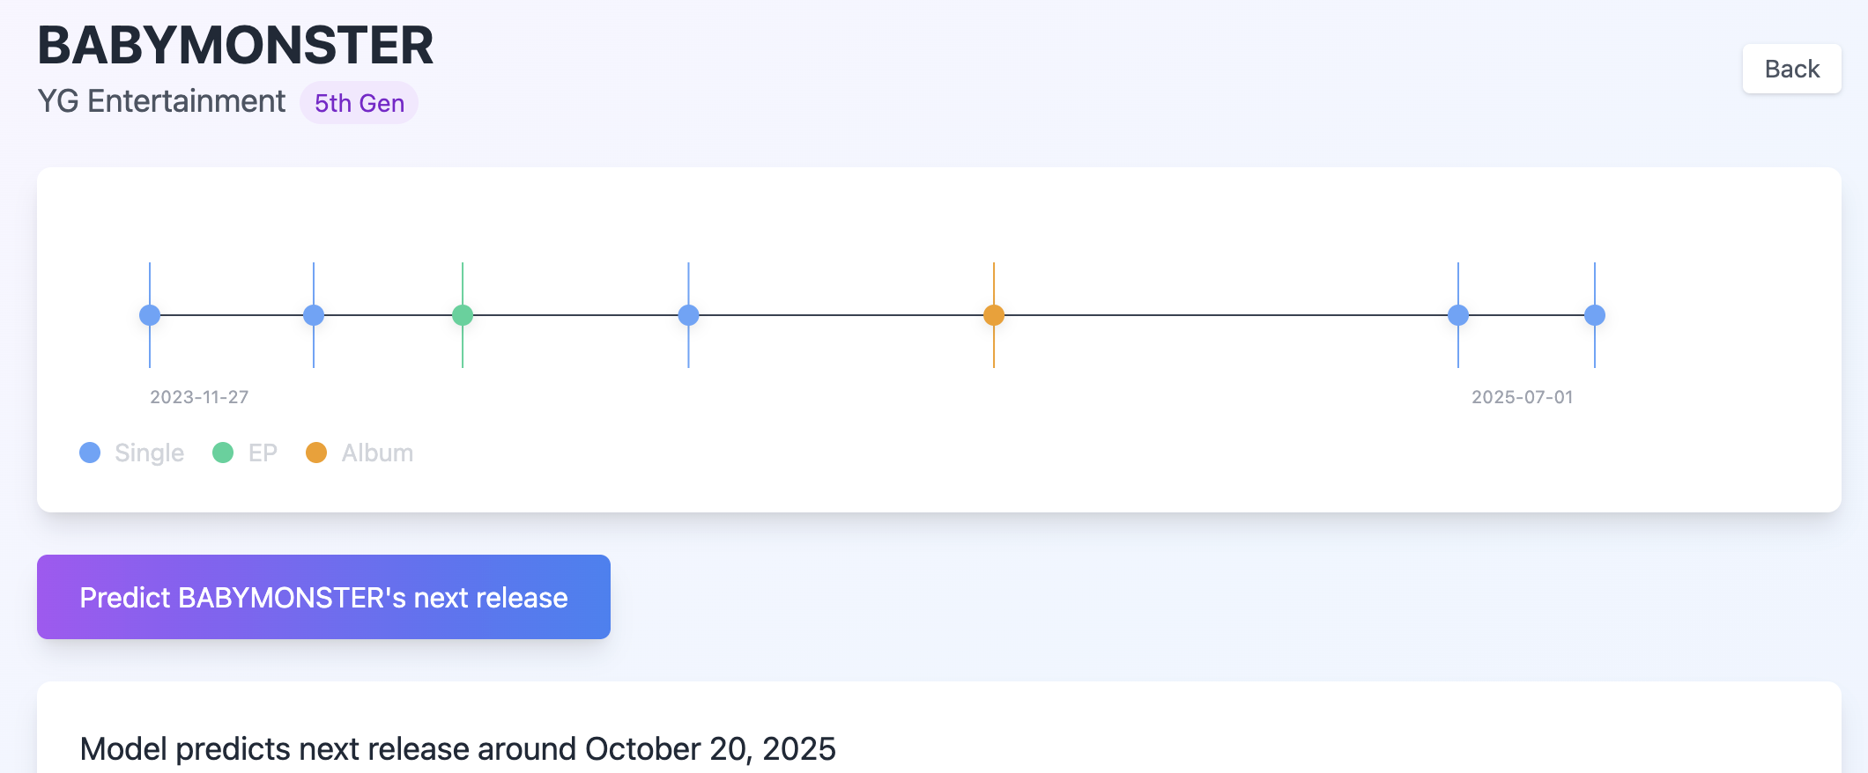Click the 5th Gen badge

360,103
